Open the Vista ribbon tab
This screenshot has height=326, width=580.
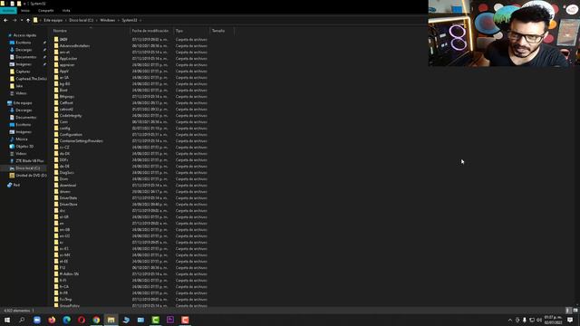66,11
